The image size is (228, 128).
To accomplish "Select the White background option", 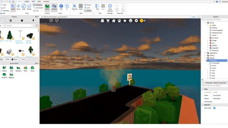I will (7, 59).
